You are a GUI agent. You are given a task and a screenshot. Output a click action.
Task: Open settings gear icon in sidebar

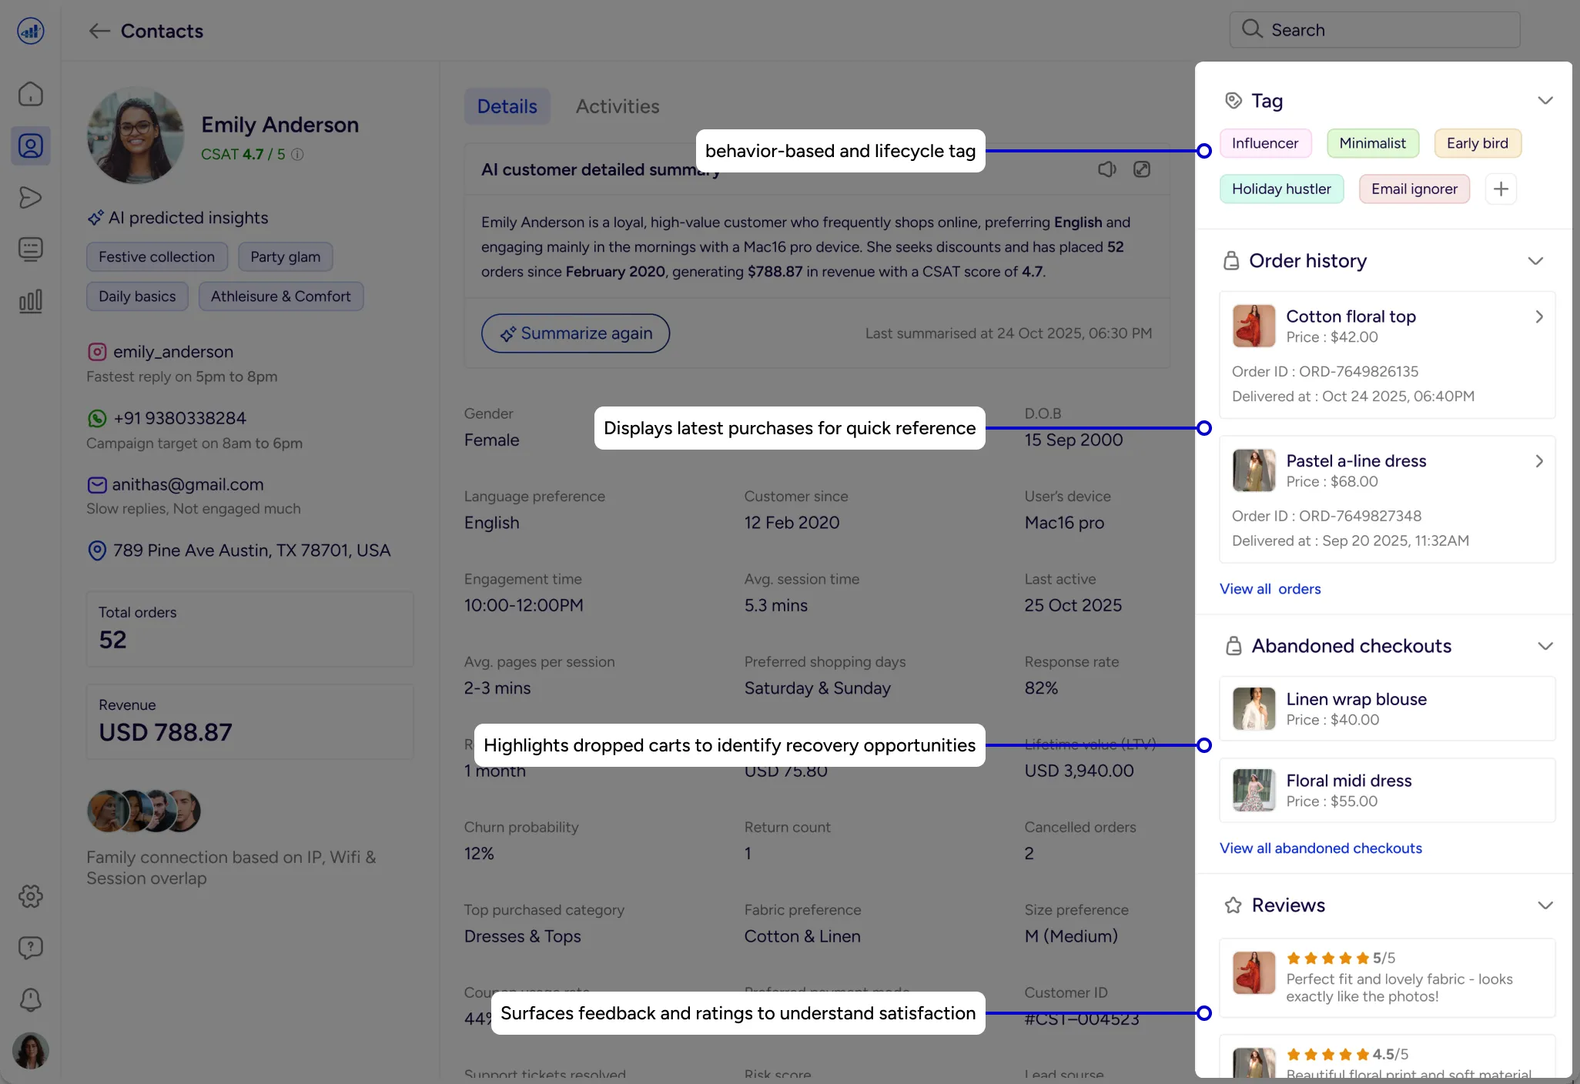pyautogui.click(x=31, y=896)
